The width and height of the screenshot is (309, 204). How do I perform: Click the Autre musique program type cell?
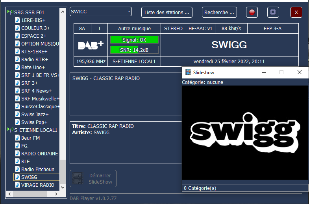[134, 29]
